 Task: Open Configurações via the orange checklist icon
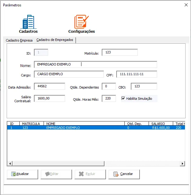tap(81, 22)
